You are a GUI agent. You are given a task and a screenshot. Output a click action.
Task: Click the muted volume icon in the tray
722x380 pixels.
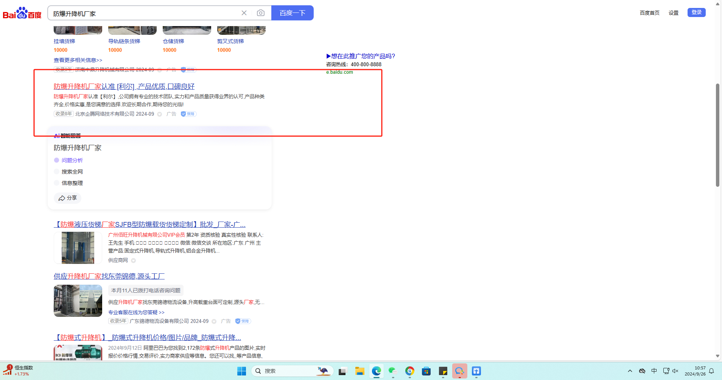click(x=675, y=371)
